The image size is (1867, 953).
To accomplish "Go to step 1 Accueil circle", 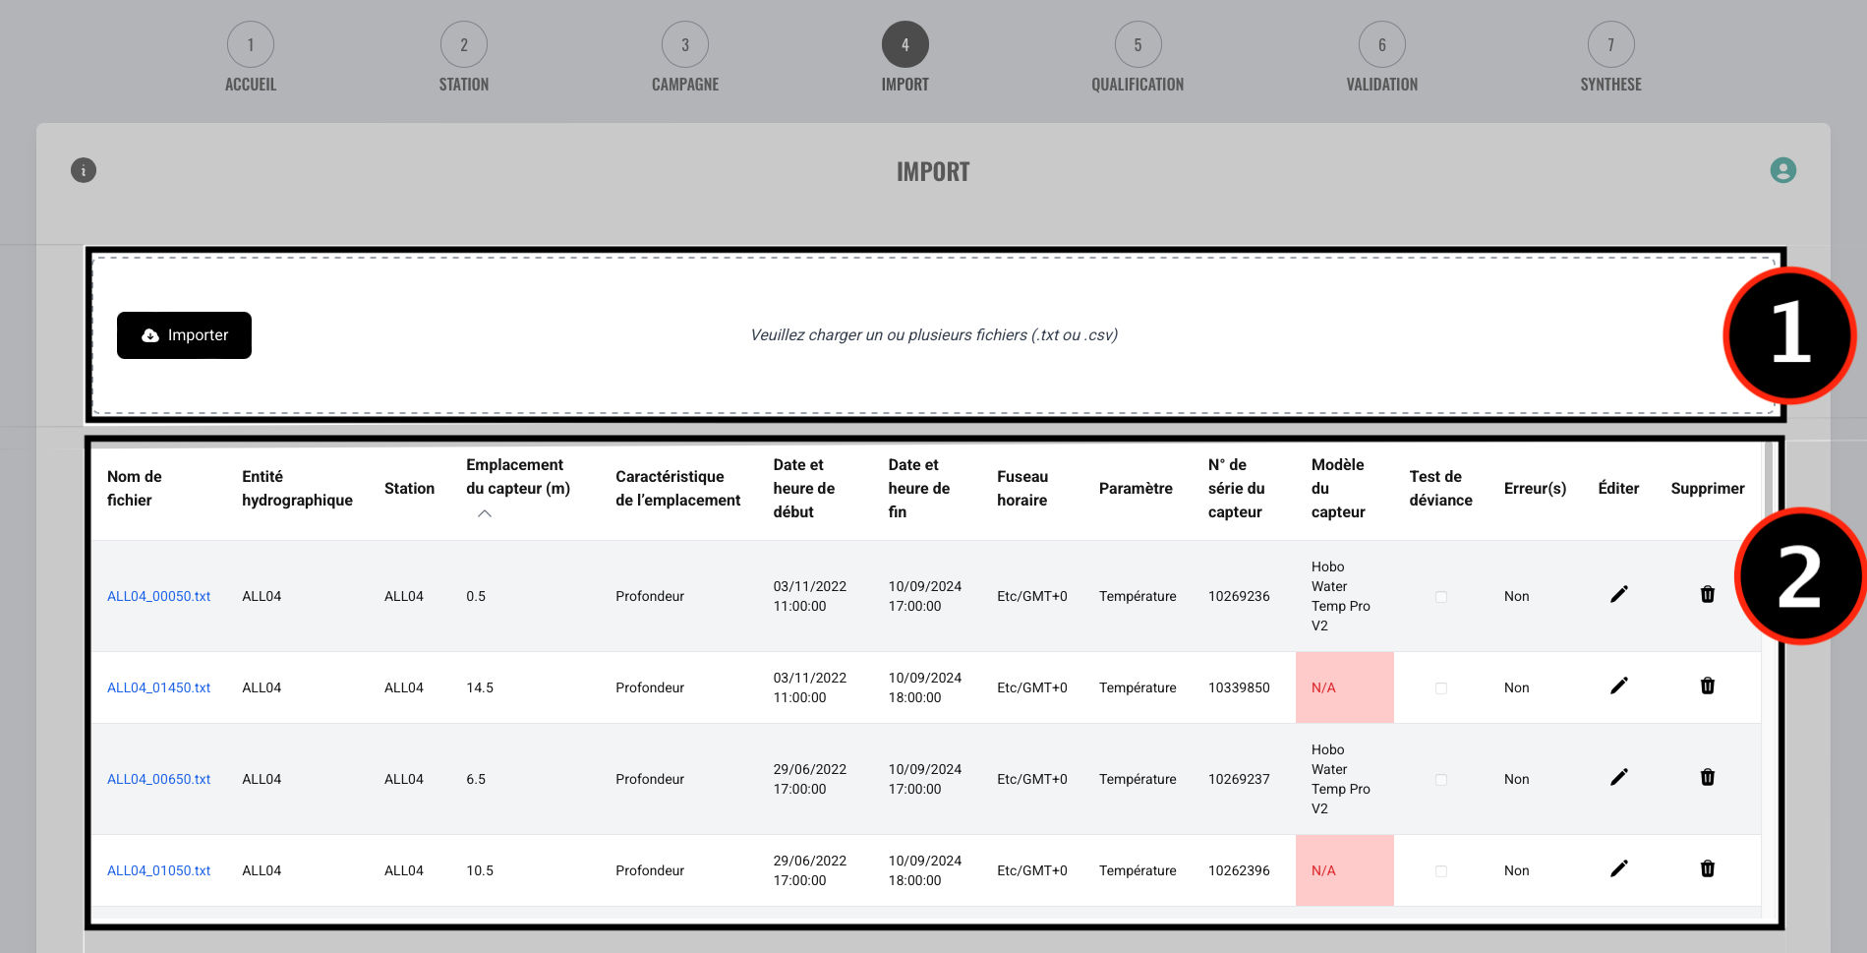I will (251, 44).
